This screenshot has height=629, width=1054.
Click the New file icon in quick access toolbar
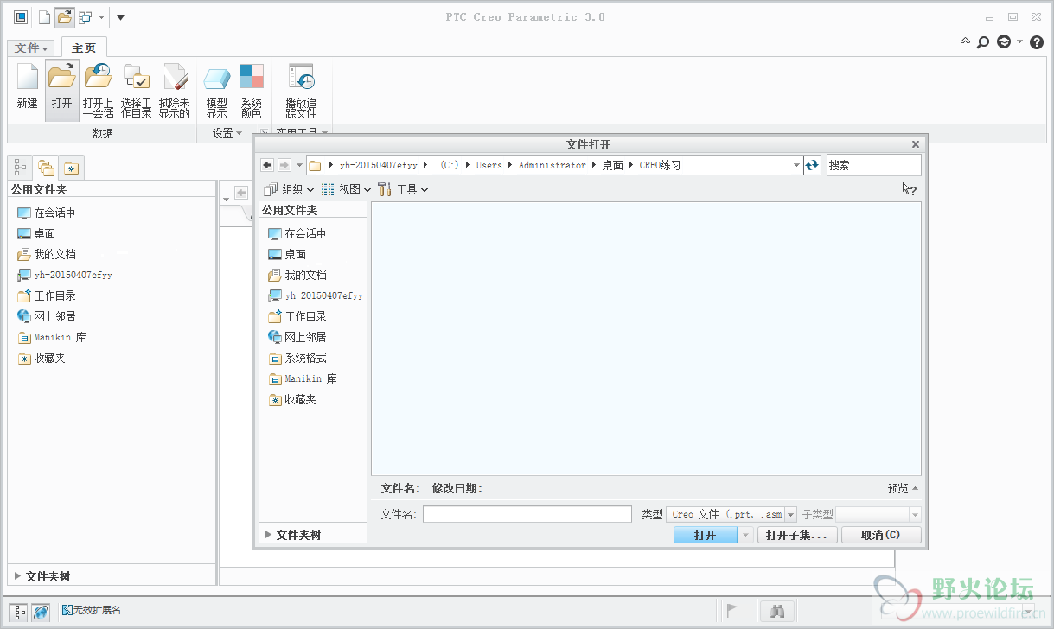43,16
